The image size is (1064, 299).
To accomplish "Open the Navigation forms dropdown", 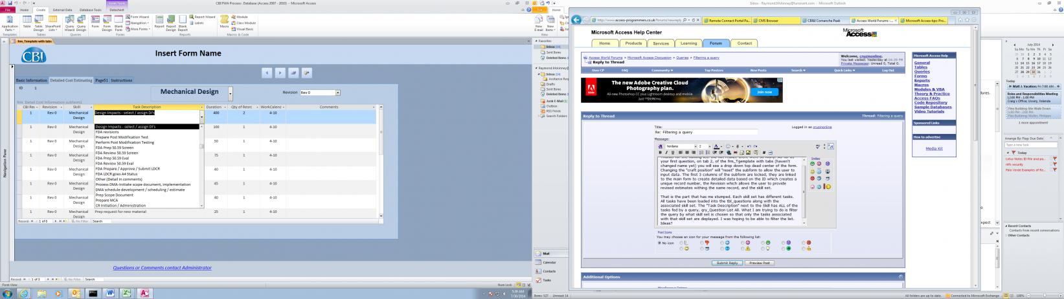I will click(x=137, y=23).
